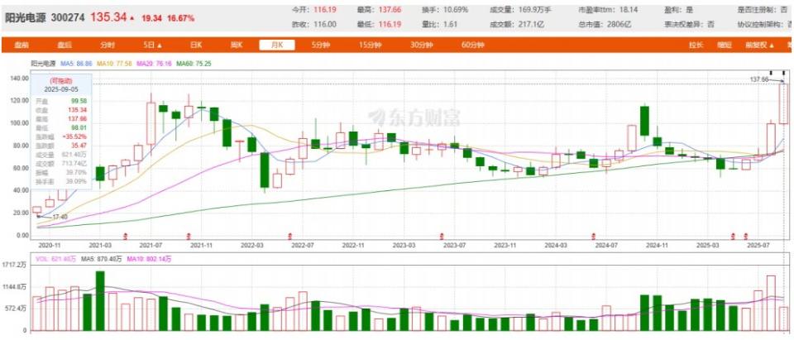
Task: Click the VOL MA5 870.40万 label
Action: click(x=101, y=259)
